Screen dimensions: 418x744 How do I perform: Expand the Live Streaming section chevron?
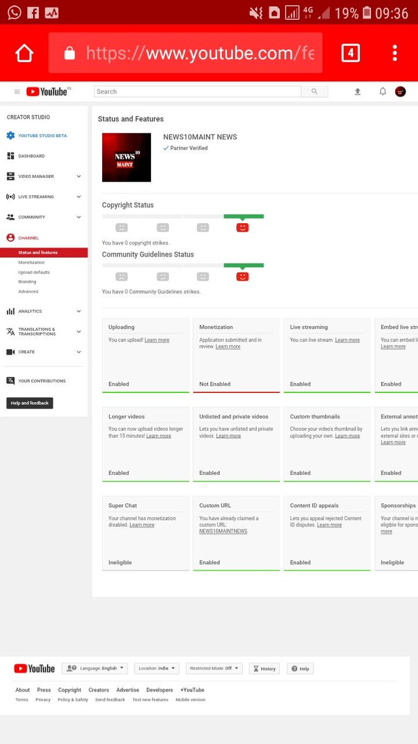point(79,197)
